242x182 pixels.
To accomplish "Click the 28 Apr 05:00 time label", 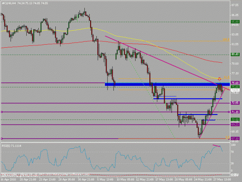I will click(x=67, y=180).
